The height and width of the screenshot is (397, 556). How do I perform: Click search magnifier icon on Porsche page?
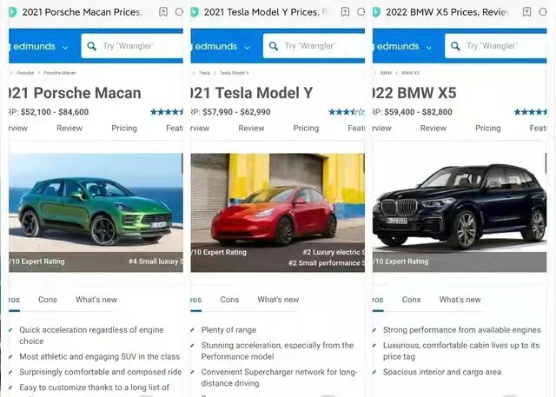click(91, 46)
